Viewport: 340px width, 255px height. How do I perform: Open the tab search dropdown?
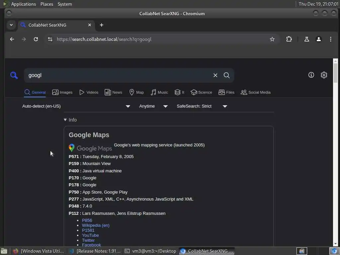tap(11, 25)
